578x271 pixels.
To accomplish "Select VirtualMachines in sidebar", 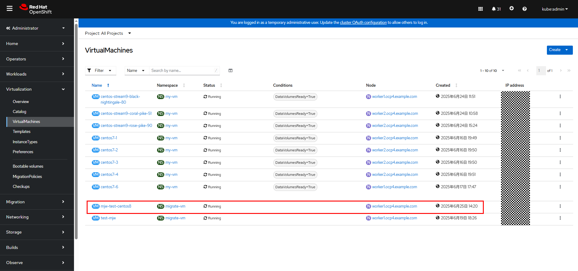I will point(40,121).
